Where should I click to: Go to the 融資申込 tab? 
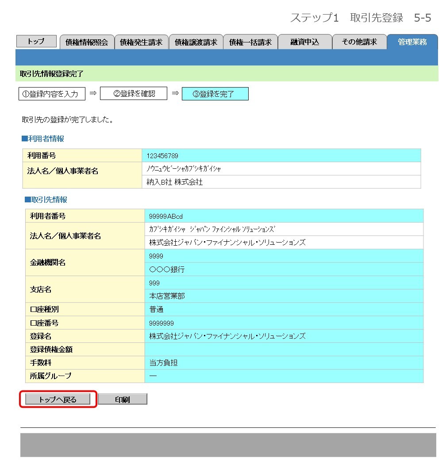pos(305,42)
